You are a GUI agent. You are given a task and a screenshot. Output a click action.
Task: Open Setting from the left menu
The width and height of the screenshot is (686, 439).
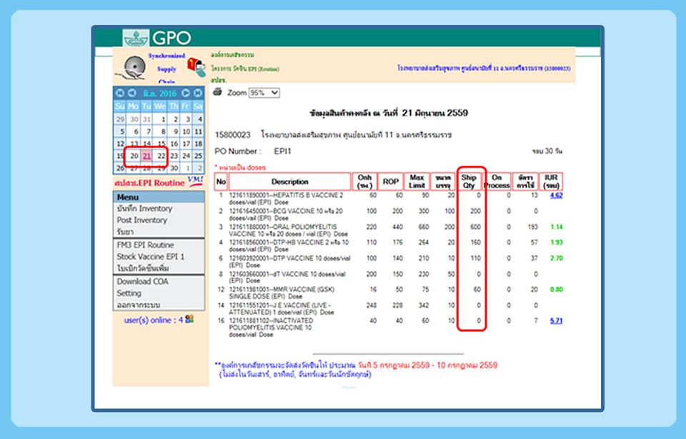click(x=129, y=293)
